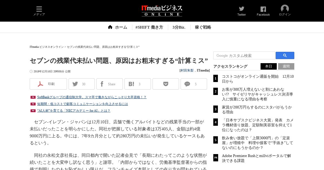324x170 pixels.
Task: Click the clock icon beside 2019年12月10日
Action: (x=31, y=72)
